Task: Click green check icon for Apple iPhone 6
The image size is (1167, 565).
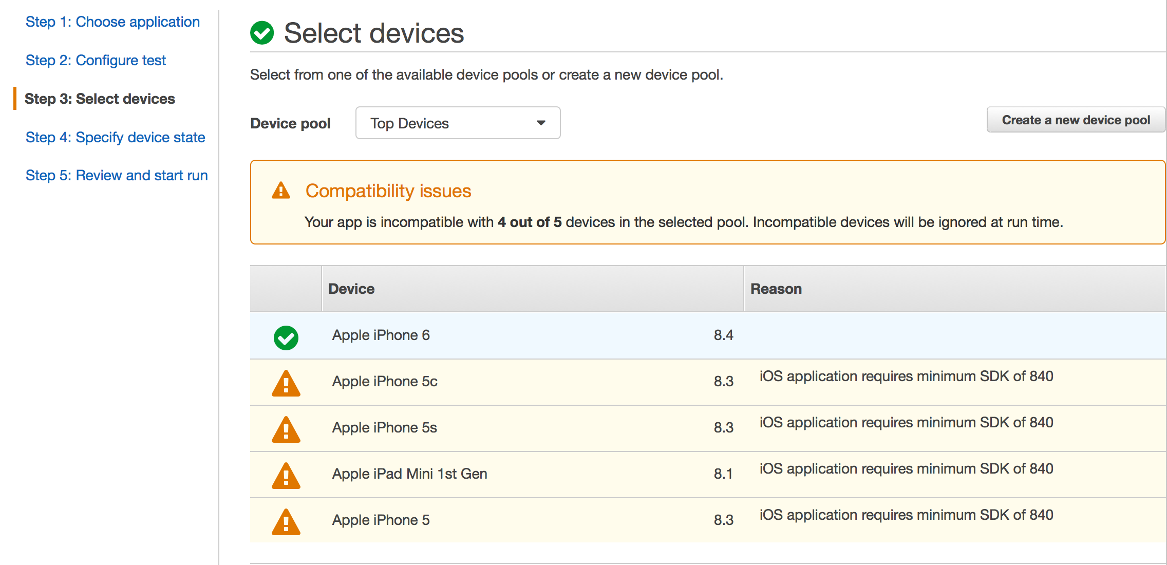Action: pyautogui.click(x=286, y=337)
